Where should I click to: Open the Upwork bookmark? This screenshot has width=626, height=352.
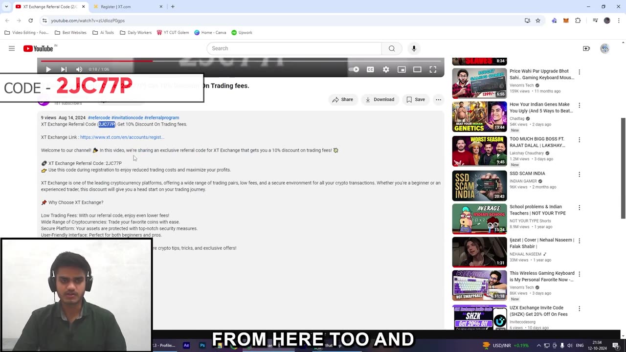pyautogui.click(x=242, y=33)
